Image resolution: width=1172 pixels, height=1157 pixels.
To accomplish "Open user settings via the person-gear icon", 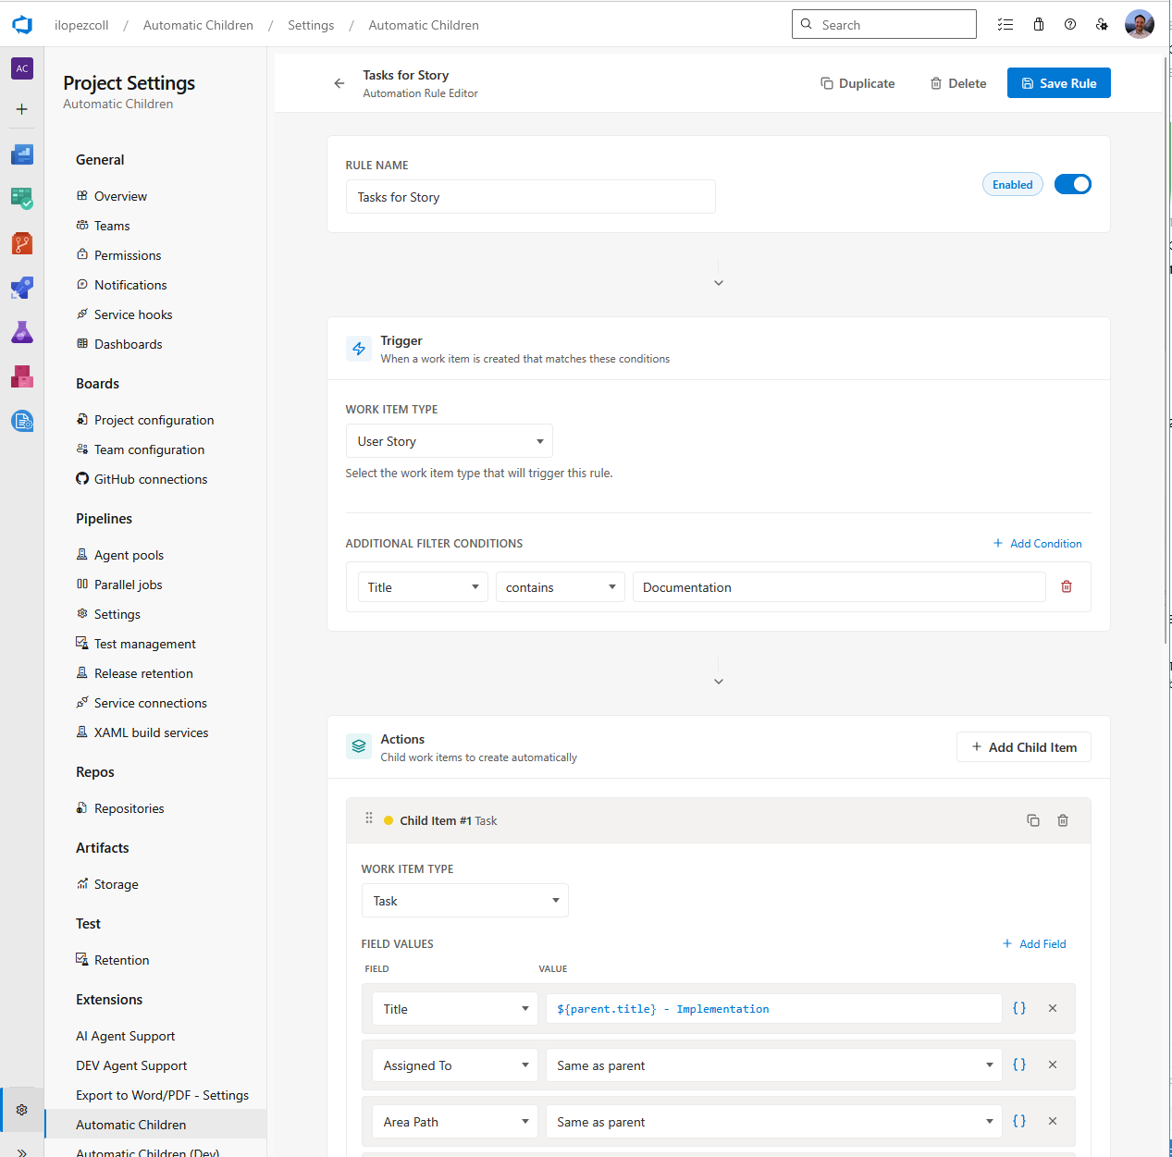I will tap(1102, 24).
